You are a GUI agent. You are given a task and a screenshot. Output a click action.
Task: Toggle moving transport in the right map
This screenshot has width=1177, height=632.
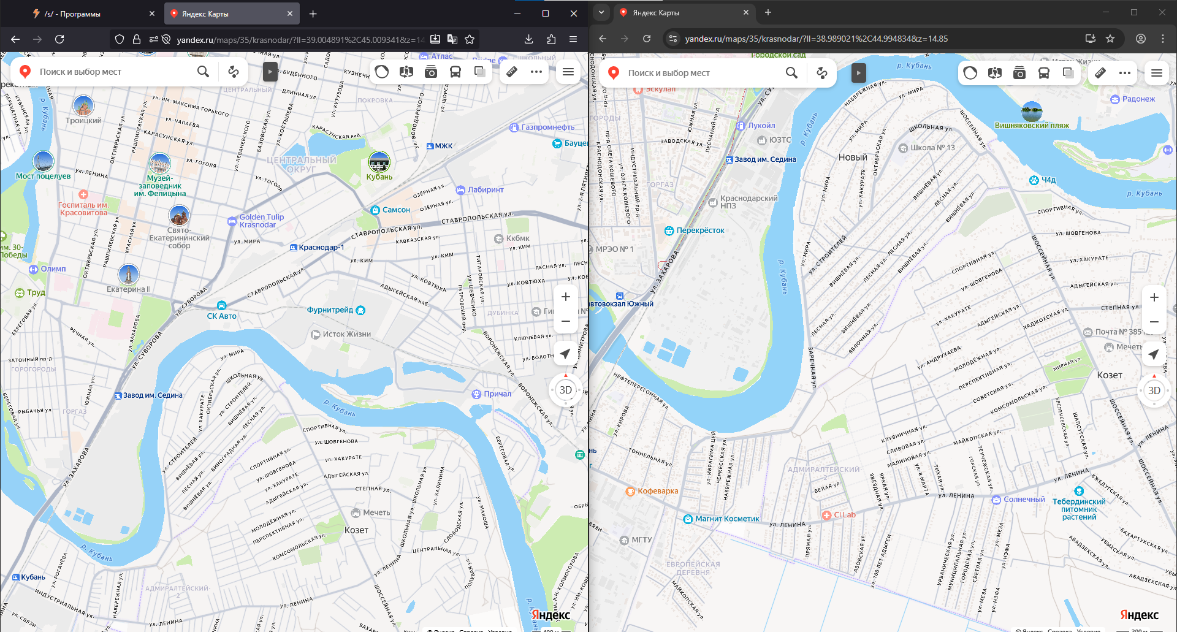point(1044,73)
